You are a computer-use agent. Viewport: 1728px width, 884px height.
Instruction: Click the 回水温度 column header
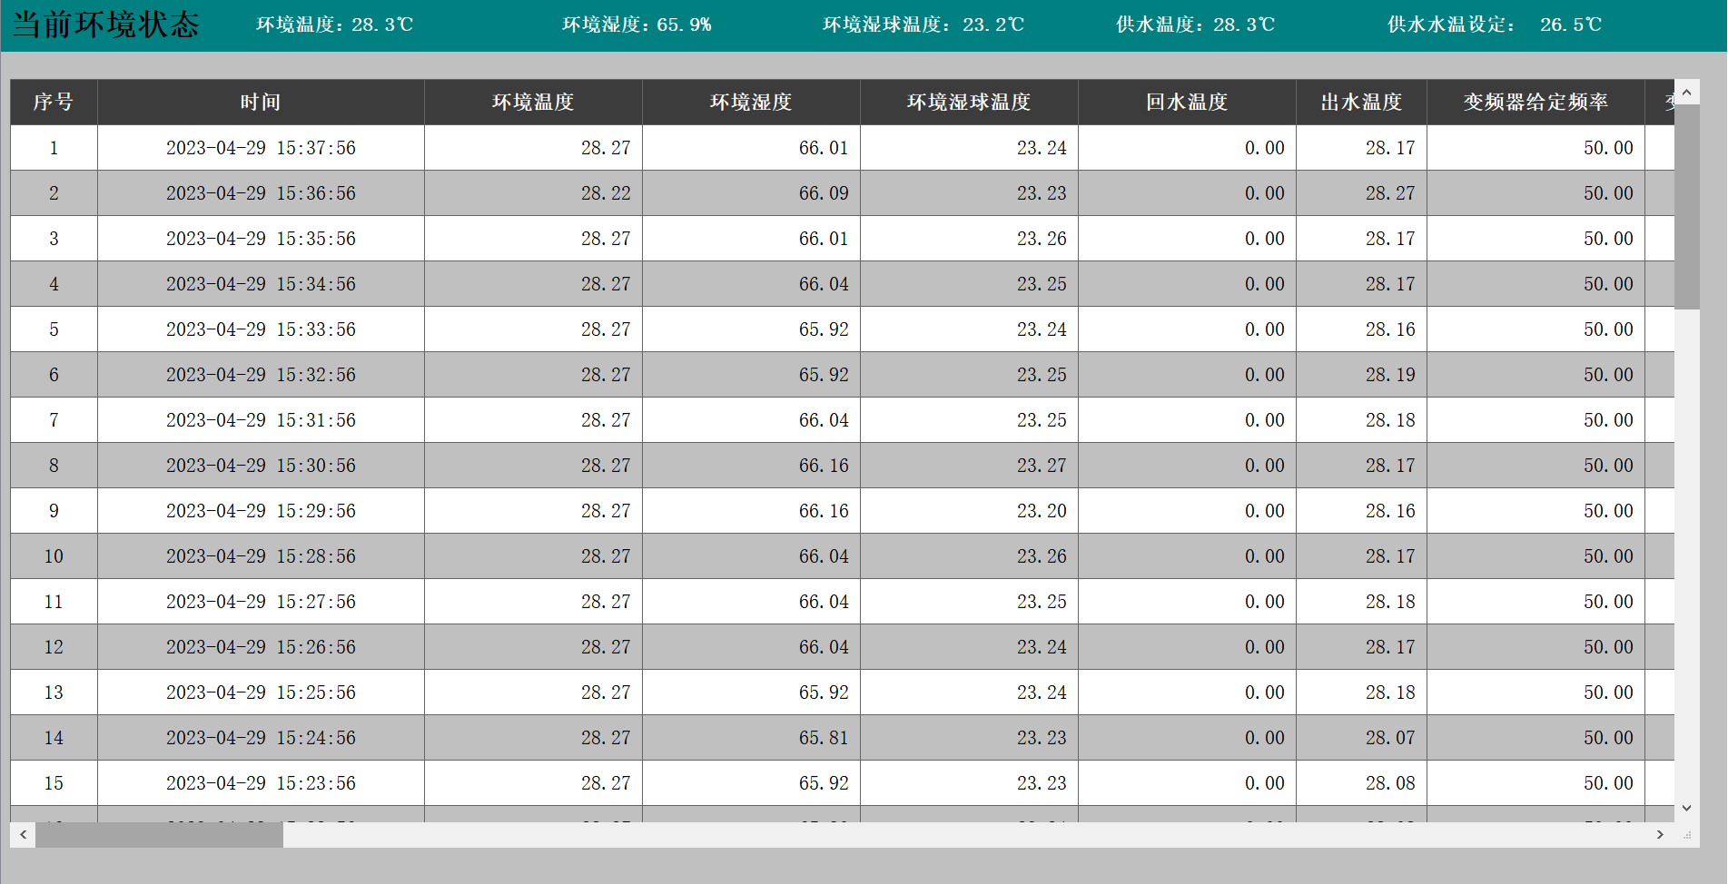click(1187, 103)
